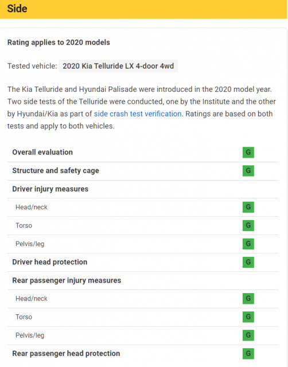Click the driver Head/neck G rating badge
This screenshot has width=288, height=367.
tap(248, 207)
